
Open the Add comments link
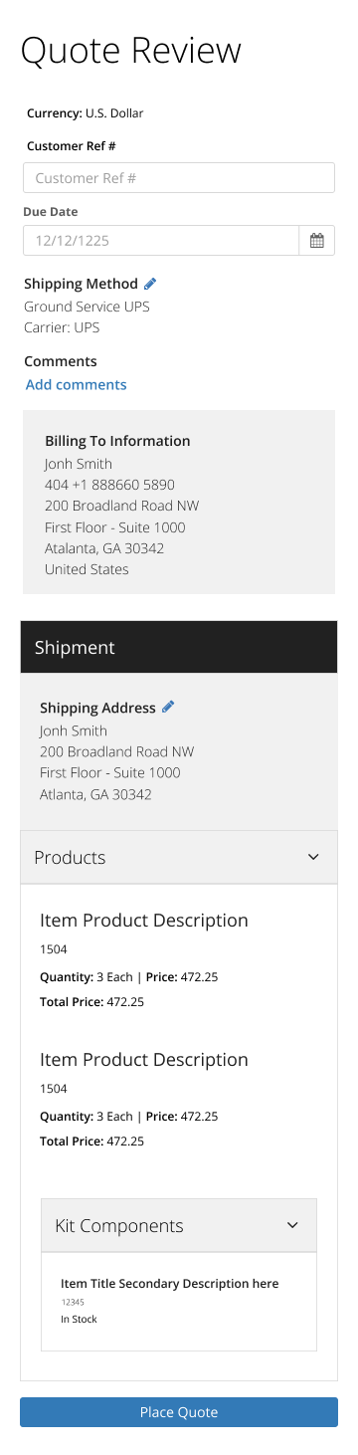[x=76, y=384]
